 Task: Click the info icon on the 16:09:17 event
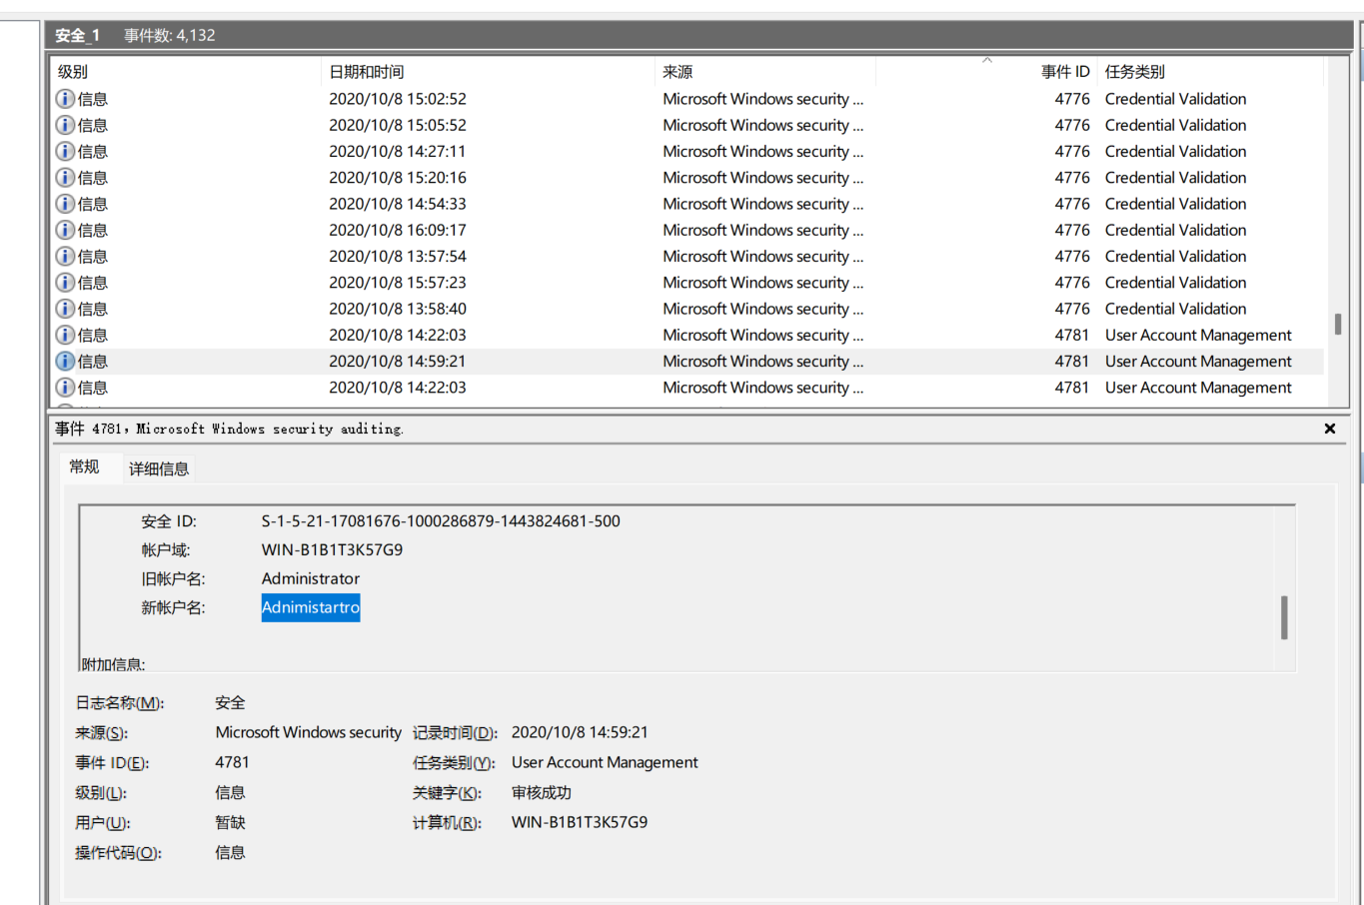(x=65, y=230)
